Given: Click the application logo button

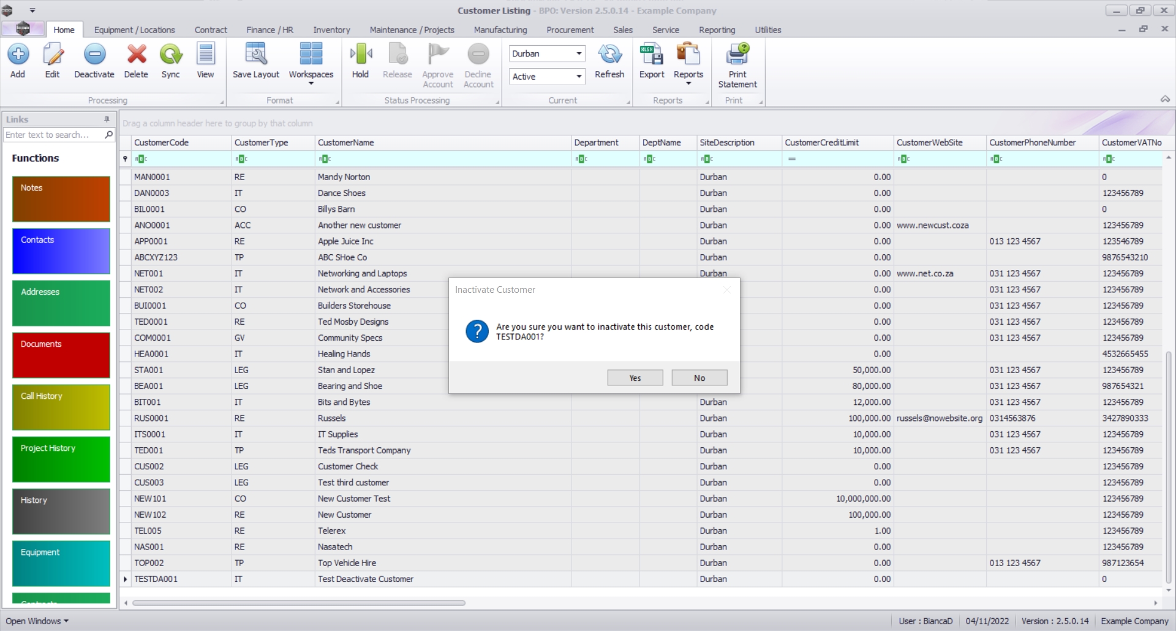Looking at the screenshot, I should pyautogui.click(x=23, y=29).
